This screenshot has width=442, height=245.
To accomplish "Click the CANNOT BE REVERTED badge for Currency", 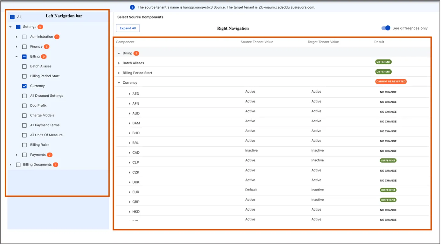I will [391, 81].
